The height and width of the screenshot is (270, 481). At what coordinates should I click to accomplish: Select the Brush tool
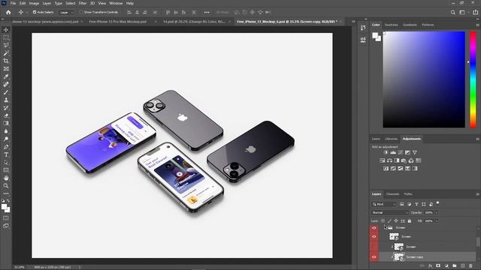[x=6, y=92]
